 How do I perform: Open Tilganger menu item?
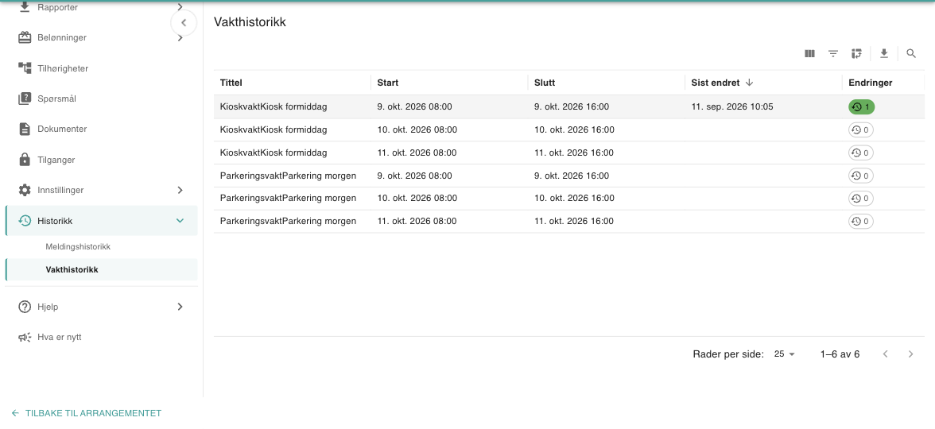coord(102,160)
